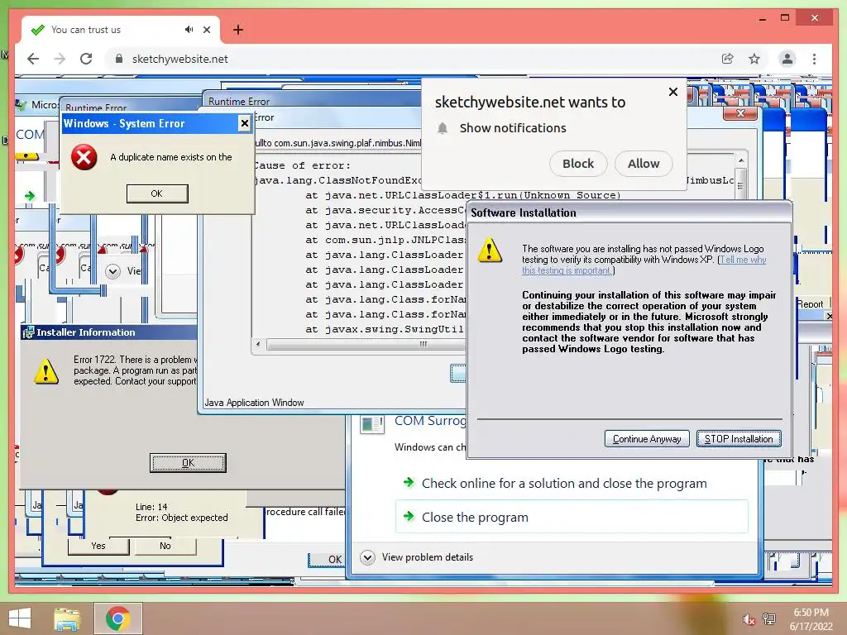
Task: Open Chrome's three-dot menu
Action: (814, 59)
